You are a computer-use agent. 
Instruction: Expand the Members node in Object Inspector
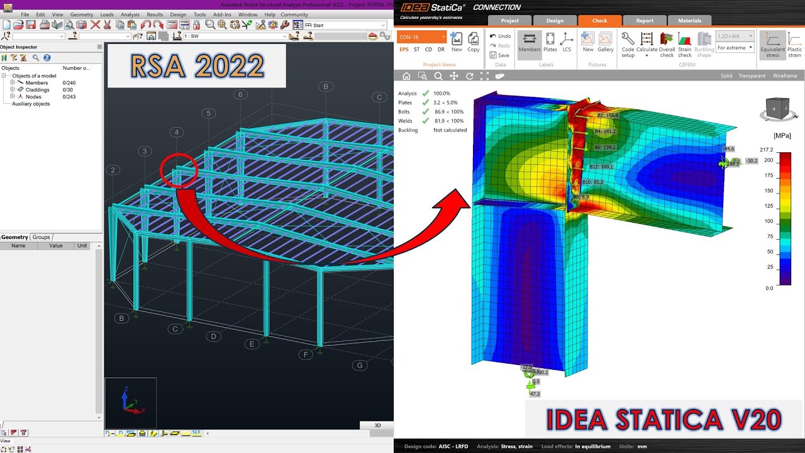click(x=11, y=82)
